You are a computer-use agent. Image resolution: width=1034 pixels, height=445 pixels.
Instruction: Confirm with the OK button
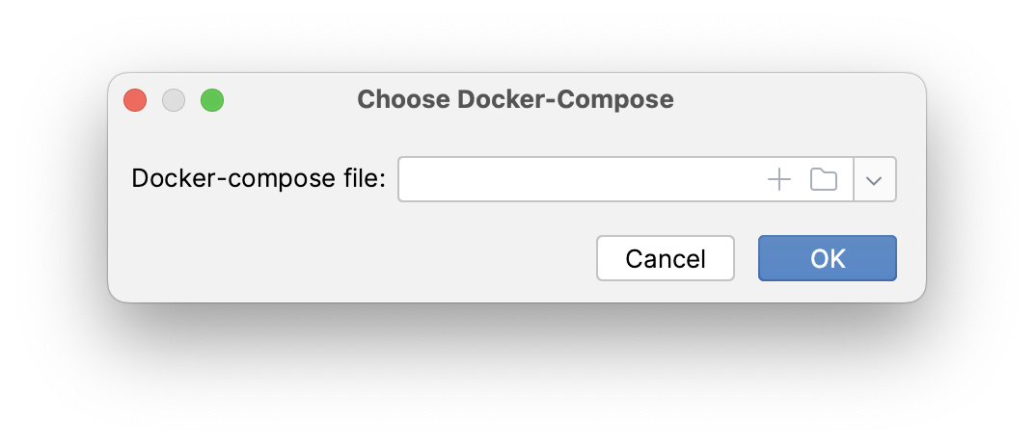tap(828, 258)
